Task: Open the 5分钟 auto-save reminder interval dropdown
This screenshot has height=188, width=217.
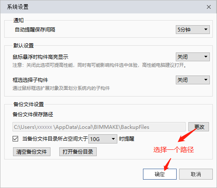Action: click(x=193, y=29)
